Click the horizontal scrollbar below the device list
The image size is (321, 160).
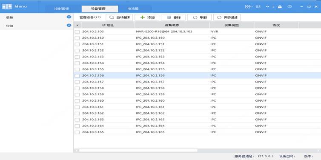pos(138,150)
